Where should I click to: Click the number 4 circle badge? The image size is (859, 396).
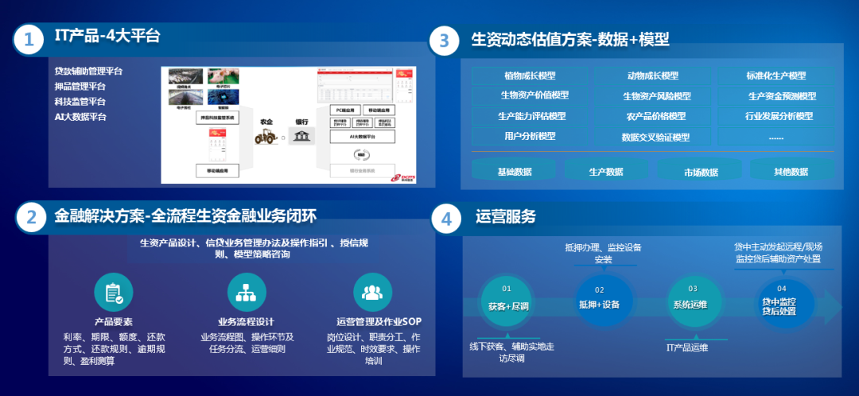click(445, 219)
